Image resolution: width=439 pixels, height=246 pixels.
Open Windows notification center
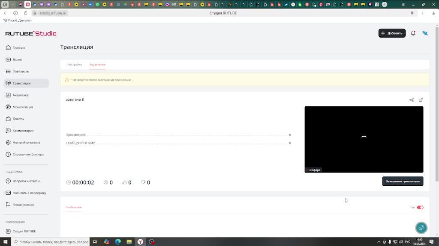pyautogui.click(x=431, y=242)
